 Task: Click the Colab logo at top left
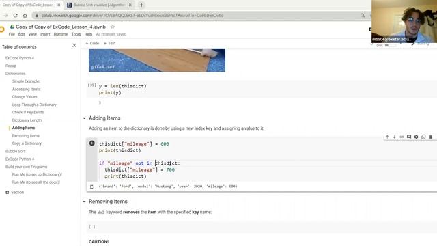pyautogui.click(x=2, y=29)
